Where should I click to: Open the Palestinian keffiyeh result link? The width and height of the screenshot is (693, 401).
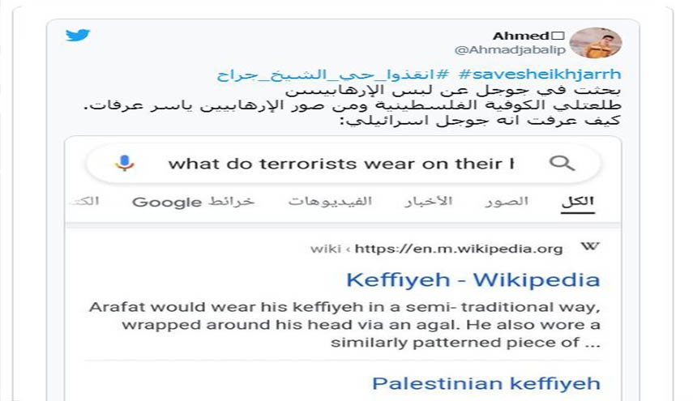tap(486, 383)
